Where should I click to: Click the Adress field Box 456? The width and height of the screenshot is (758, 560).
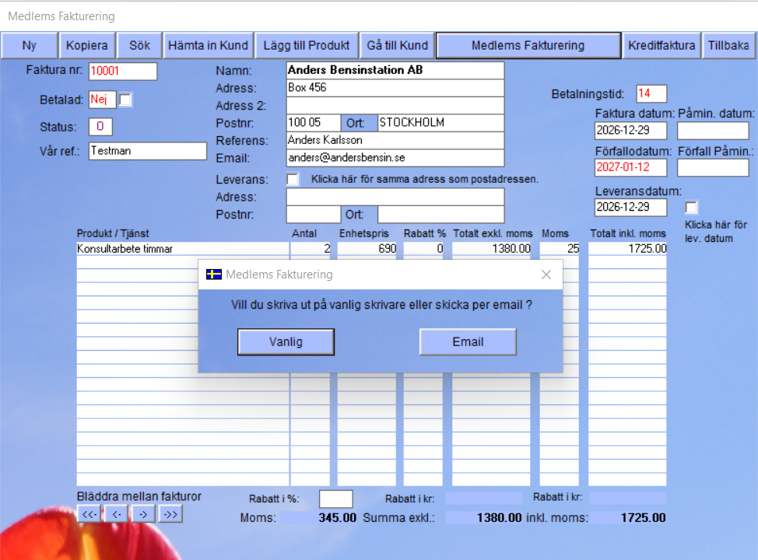pos(395,87)
